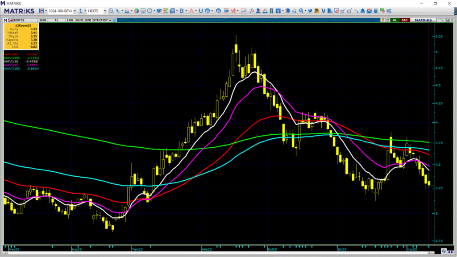This screenshot has width=457, height=257.
Task: Open the calculator icon
Action: point(376,11)
